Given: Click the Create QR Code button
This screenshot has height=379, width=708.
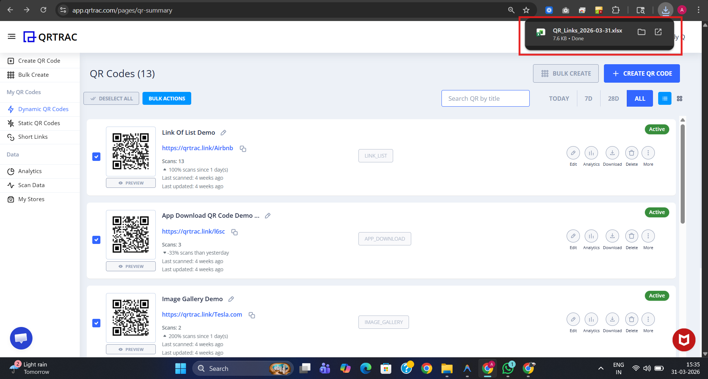Looking at the screenshot, I should point(642,73).
